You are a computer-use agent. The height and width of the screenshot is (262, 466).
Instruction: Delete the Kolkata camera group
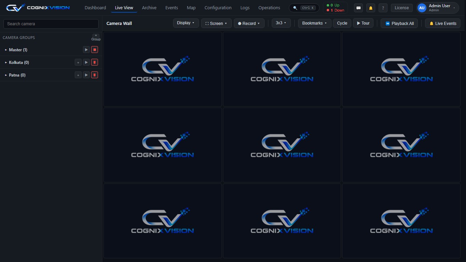click(x=95, y=63)
